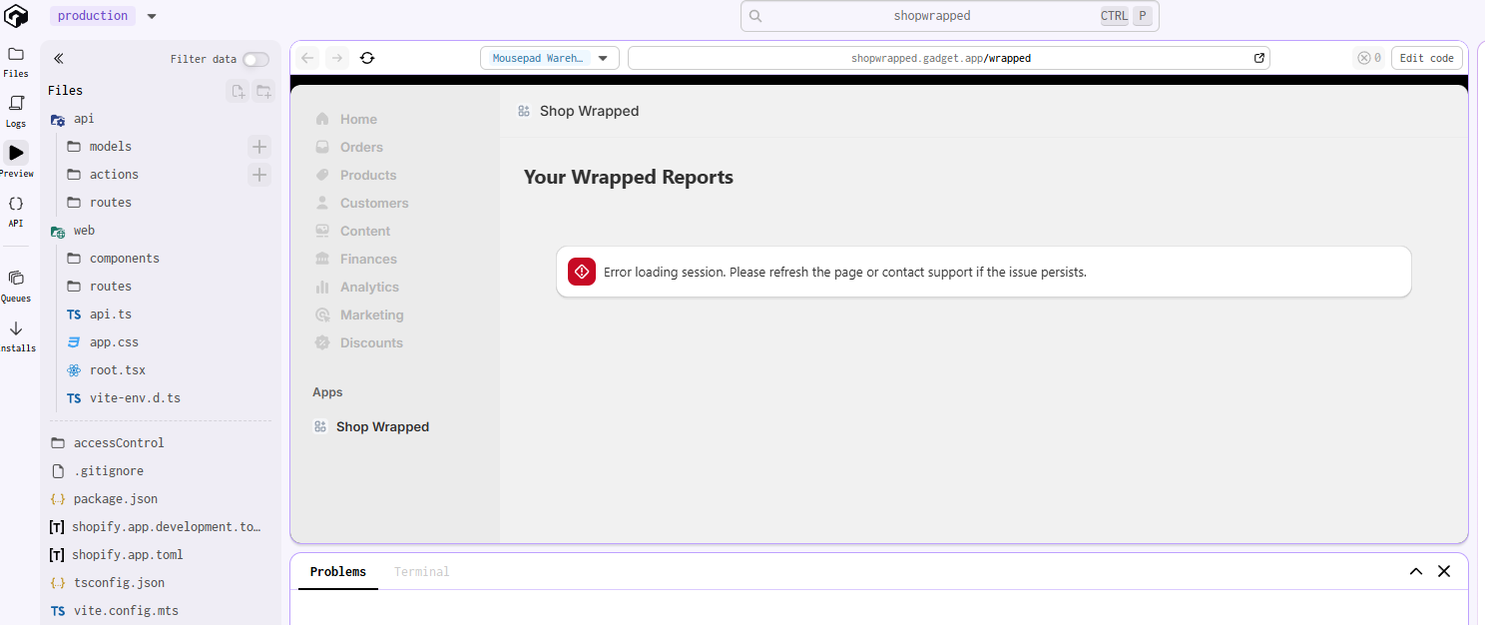Click the red error alert icon

click(x=582, y=272)
